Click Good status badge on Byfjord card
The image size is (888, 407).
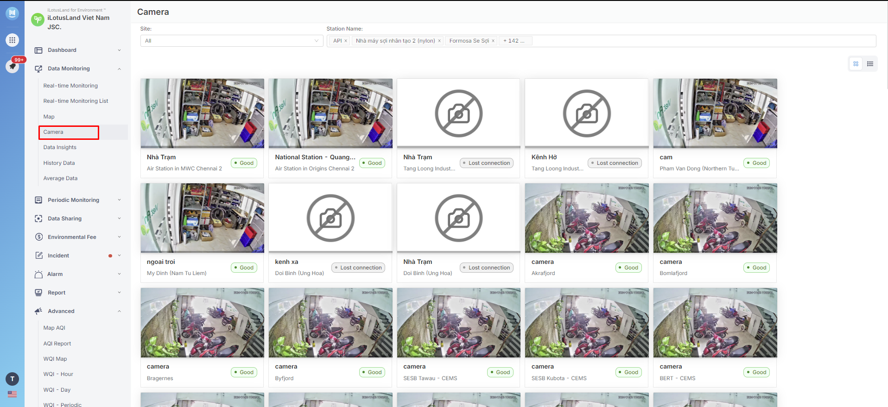click(x=372, y=372)
